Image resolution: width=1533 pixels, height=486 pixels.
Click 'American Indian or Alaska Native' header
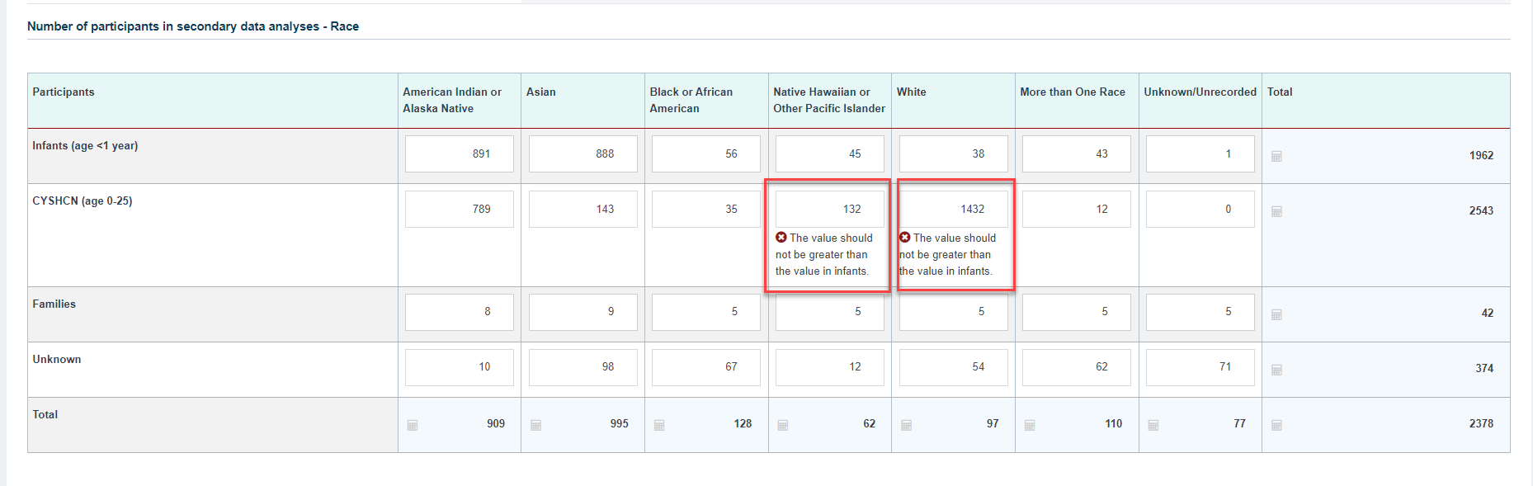coord(452,100)
